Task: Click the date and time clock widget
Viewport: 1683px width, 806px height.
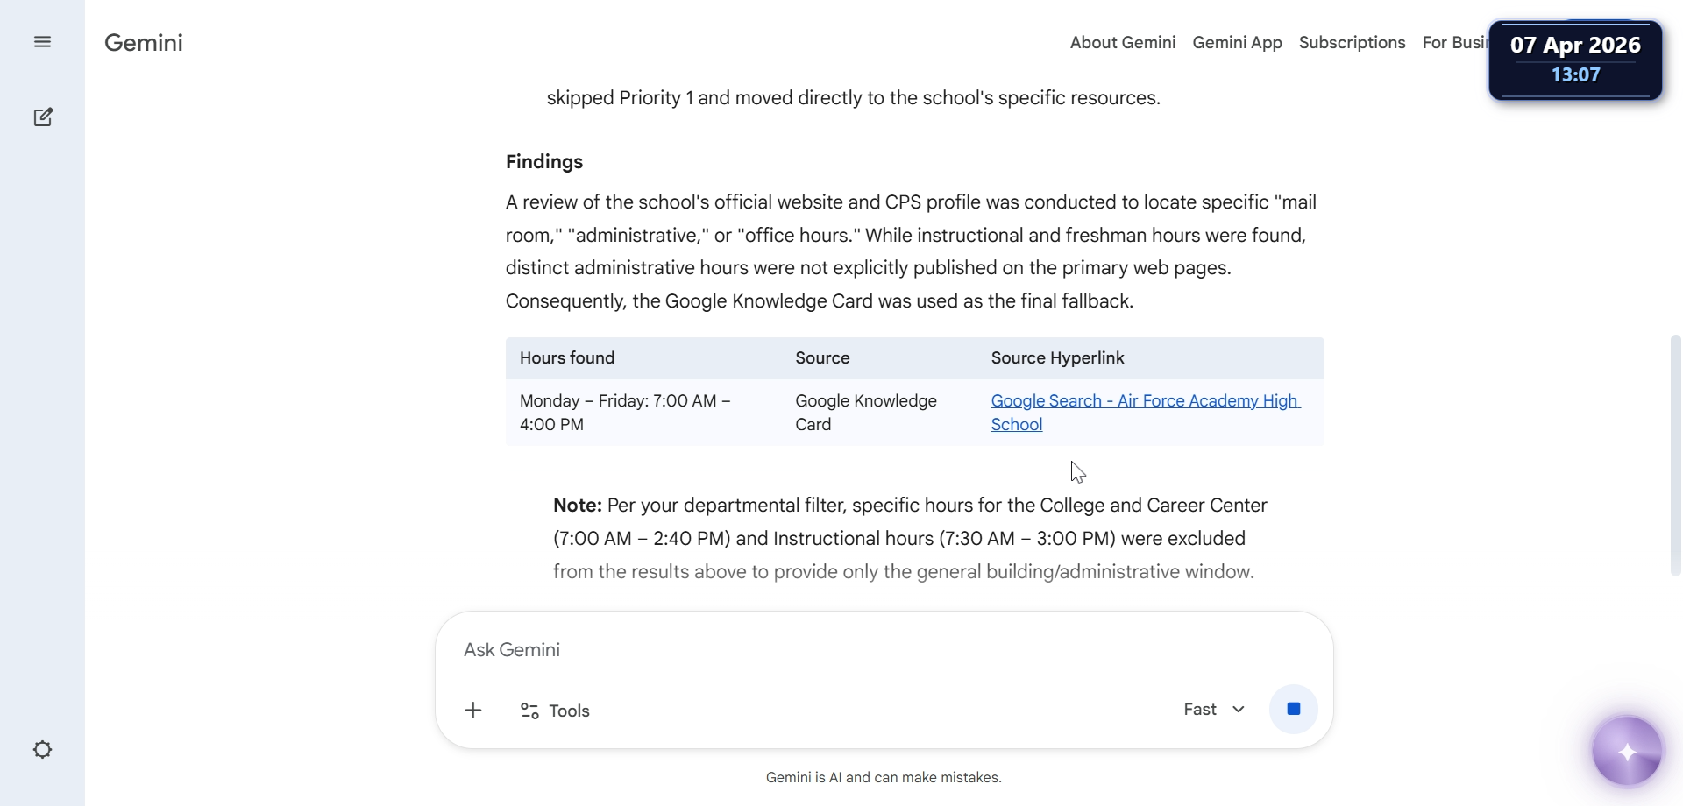Action: (x=1575, y=60)
